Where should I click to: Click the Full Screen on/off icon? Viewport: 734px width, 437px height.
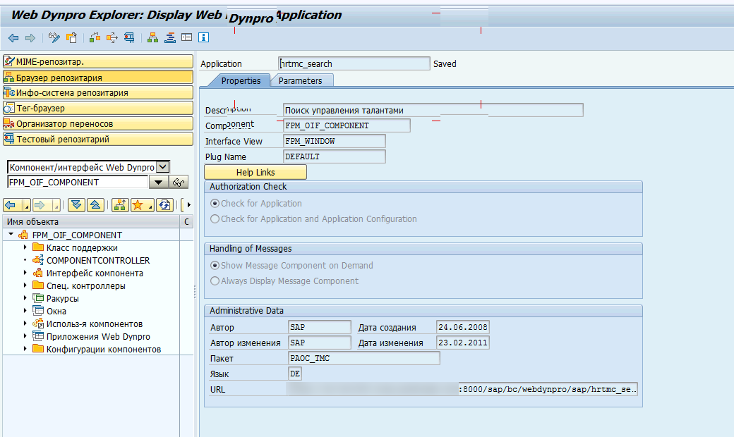187,37
